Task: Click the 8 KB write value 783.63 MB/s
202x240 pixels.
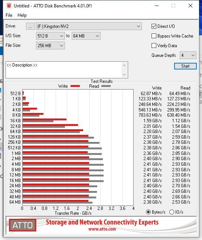Action: 150,115
